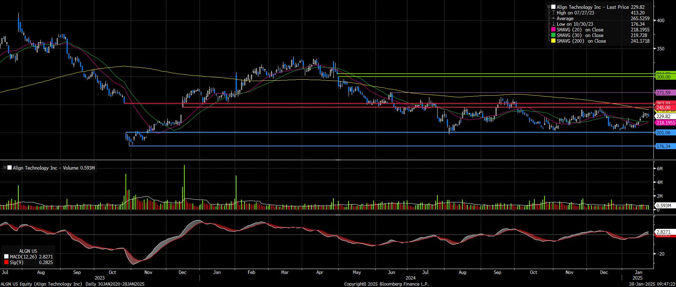Screen dimensions: 676x287
Task: Expand the Align Technology Volume legend
Action: 5,168
